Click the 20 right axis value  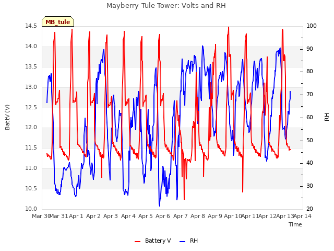[x=309, y=209]
